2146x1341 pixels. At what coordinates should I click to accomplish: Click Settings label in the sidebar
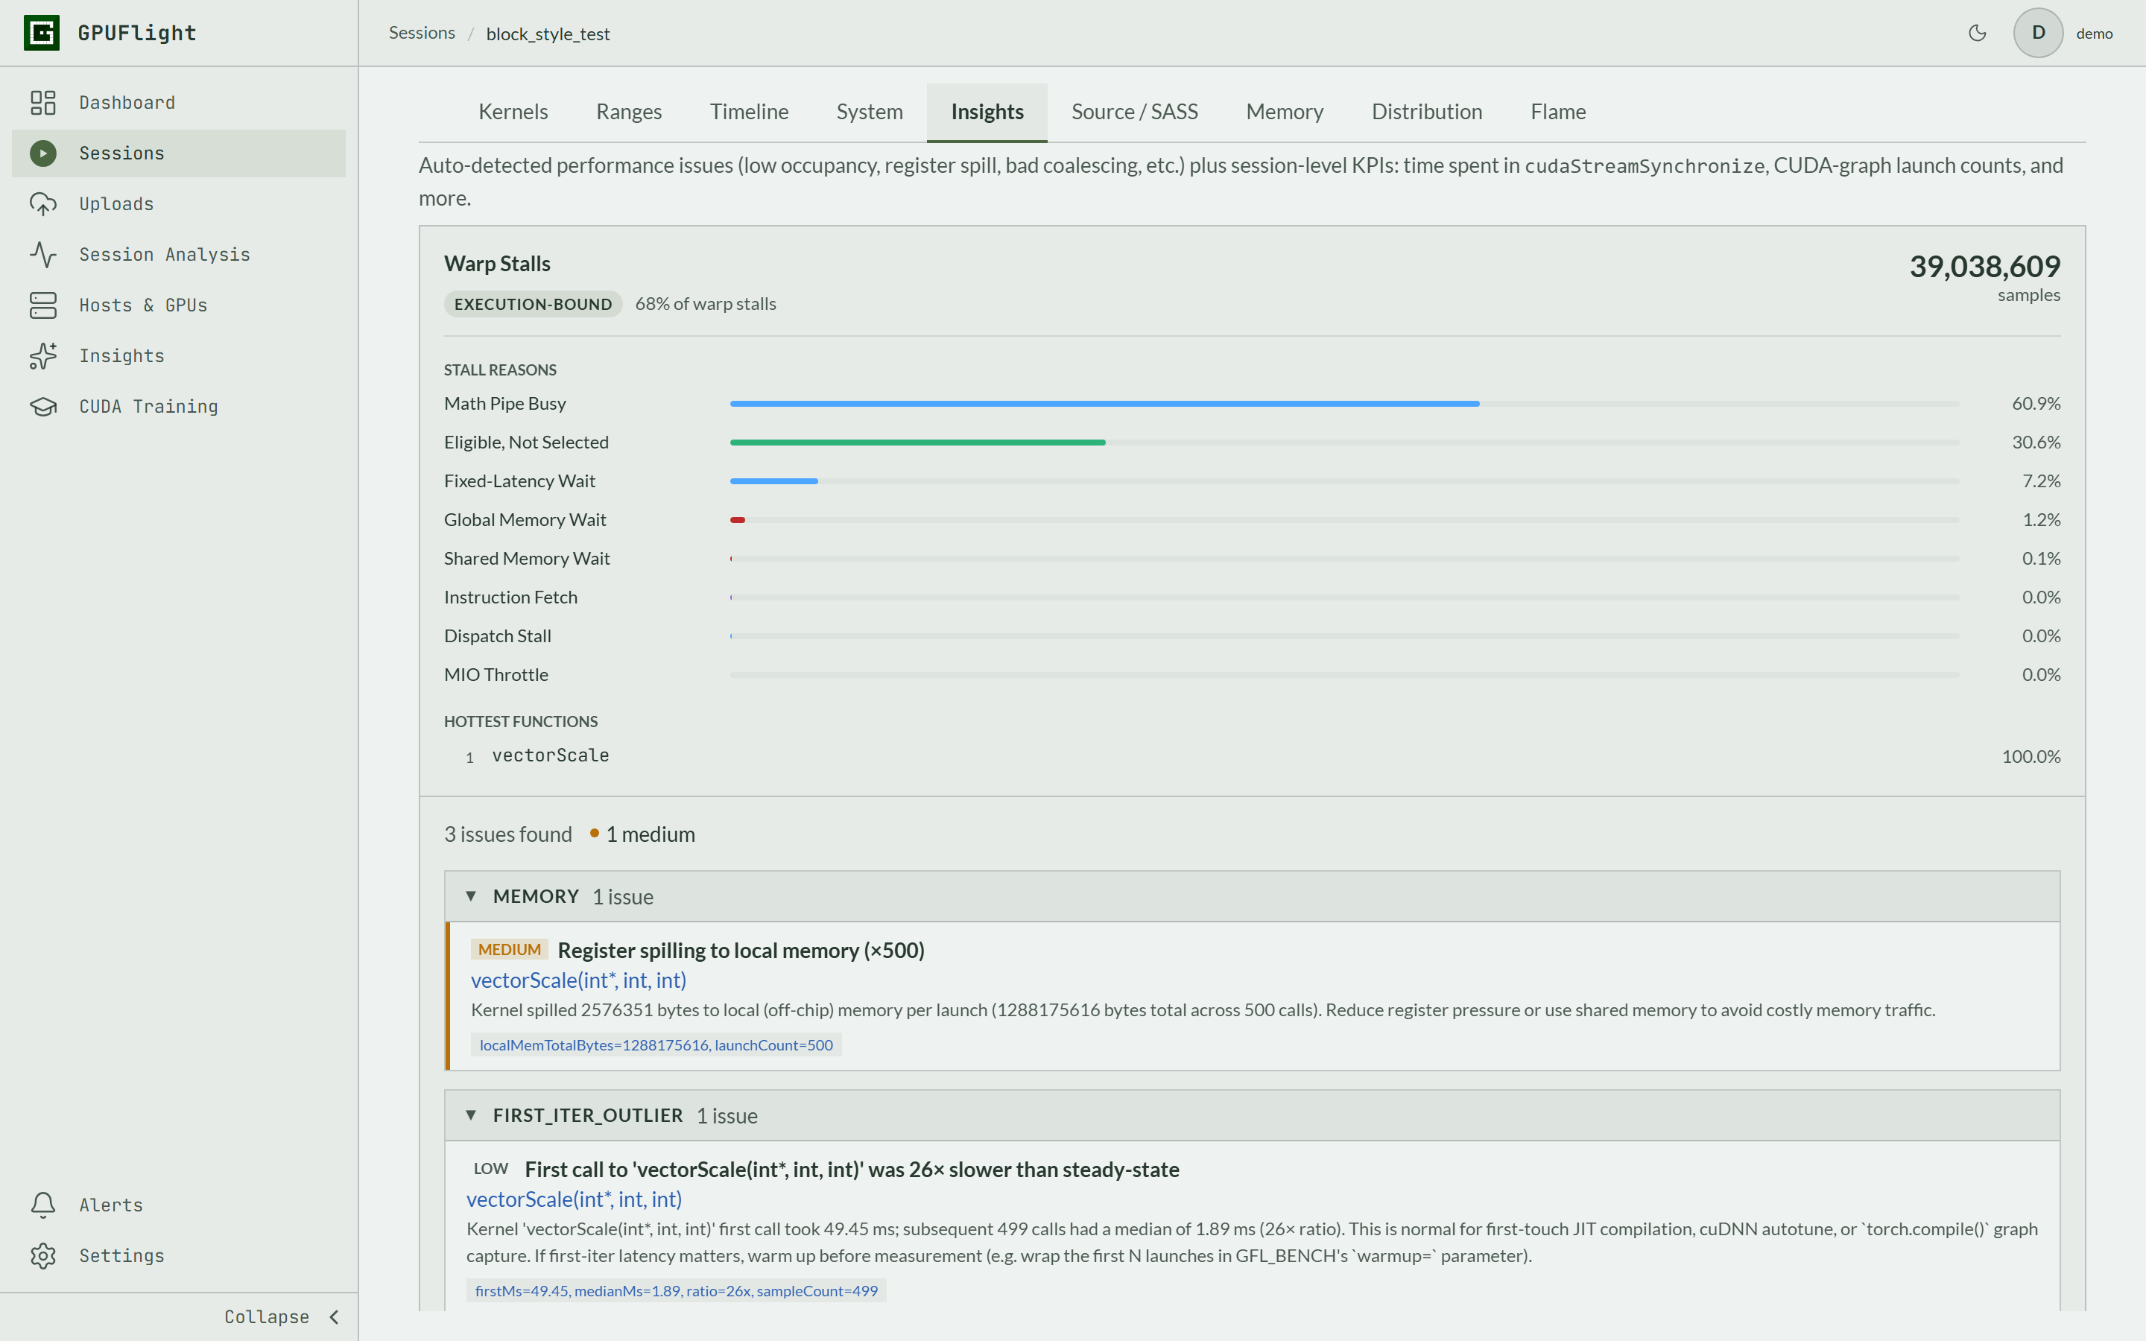click(x=121, y=1255)
